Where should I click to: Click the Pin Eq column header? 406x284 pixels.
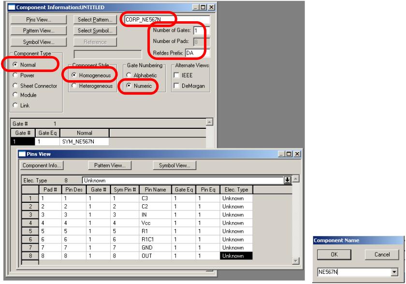(208, 190)
